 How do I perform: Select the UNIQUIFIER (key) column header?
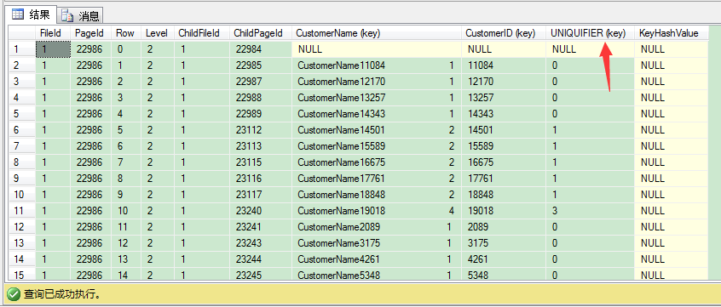[x=590, y=33]
